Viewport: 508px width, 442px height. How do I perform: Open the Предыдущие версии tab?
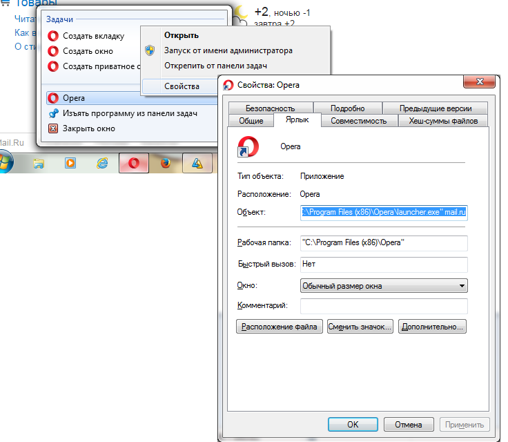tap(435, 108)
